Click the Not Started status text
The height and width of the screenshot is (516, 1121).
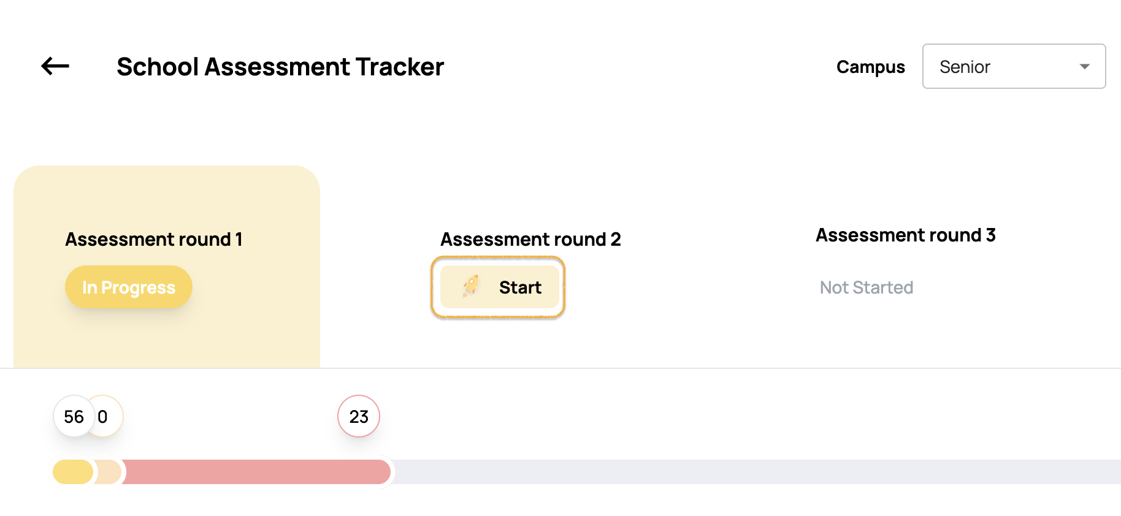coord(867,287)
